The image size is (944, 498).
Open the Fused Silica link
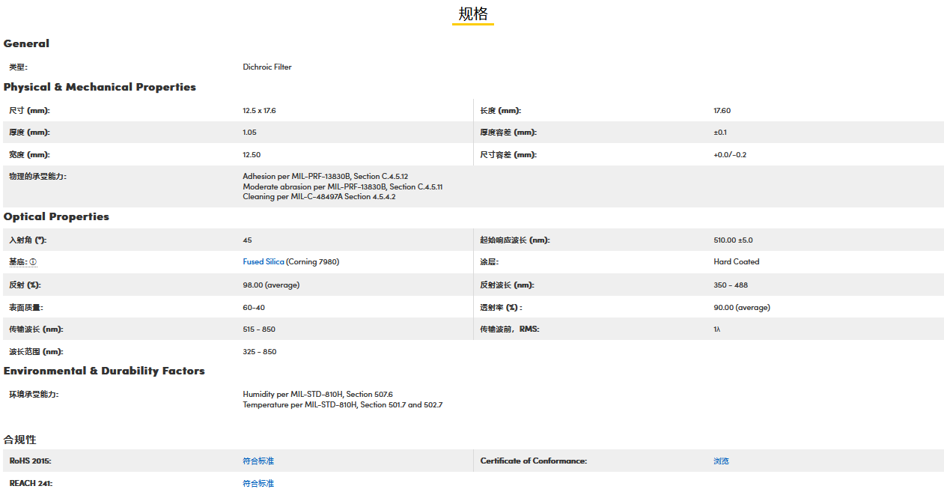click(x=264, y=262)
